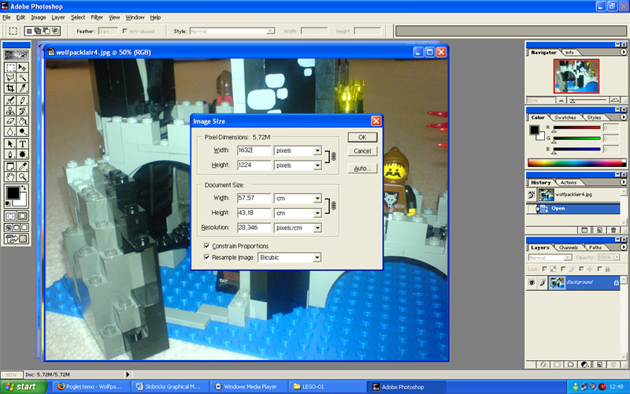This screenshot has width=630, height=394.
Task: Select the Zoom magnifier tool
Action: (23, 177)
